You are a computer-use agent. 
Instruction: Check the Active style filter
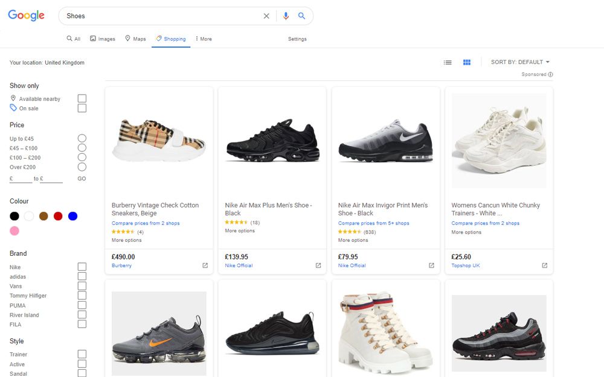82,364
